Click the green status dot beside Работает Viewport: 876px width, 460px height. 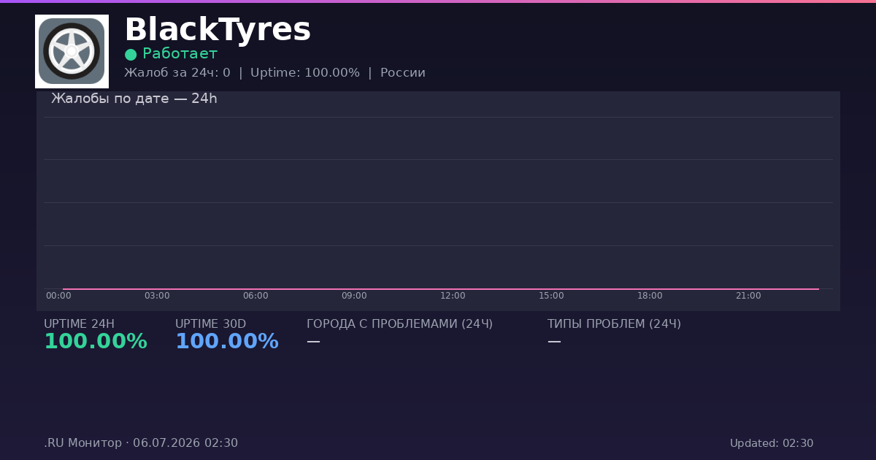click(x=131, y=54)
